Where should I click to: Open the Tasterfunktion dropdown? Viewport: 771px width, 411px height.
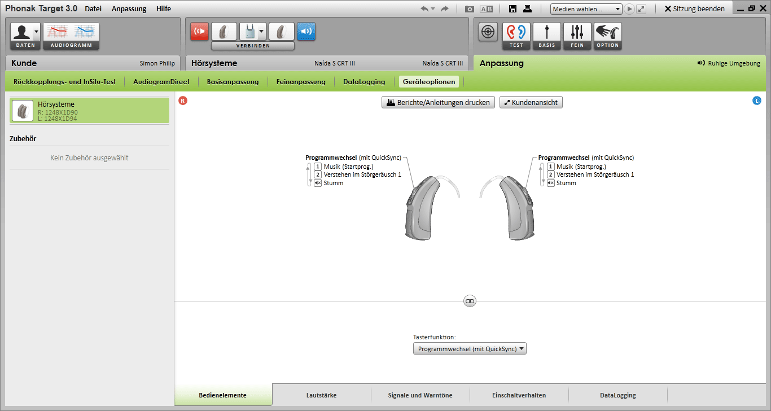(x=470, y=349)
